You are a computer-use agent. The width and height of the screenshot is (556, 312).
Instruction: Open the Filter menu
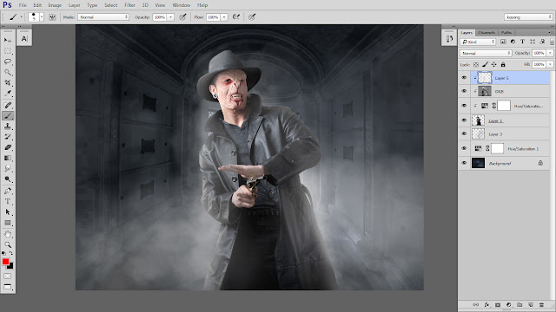click(x=129, y=5)
